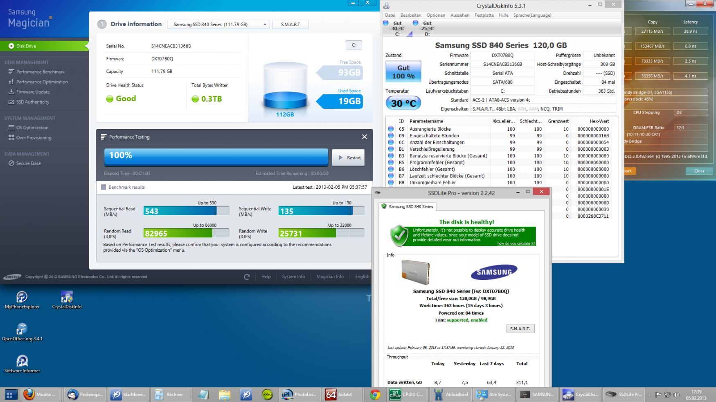Image resolution: width=716 pixels, height=402 pixels.
Task: Click the Magician refresh icon near Help
Action: (247, 277)
